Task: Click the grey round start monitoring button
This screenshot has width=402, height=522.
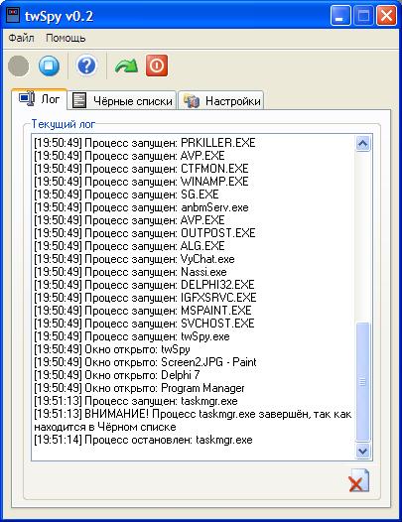Action: click(19, 65)
